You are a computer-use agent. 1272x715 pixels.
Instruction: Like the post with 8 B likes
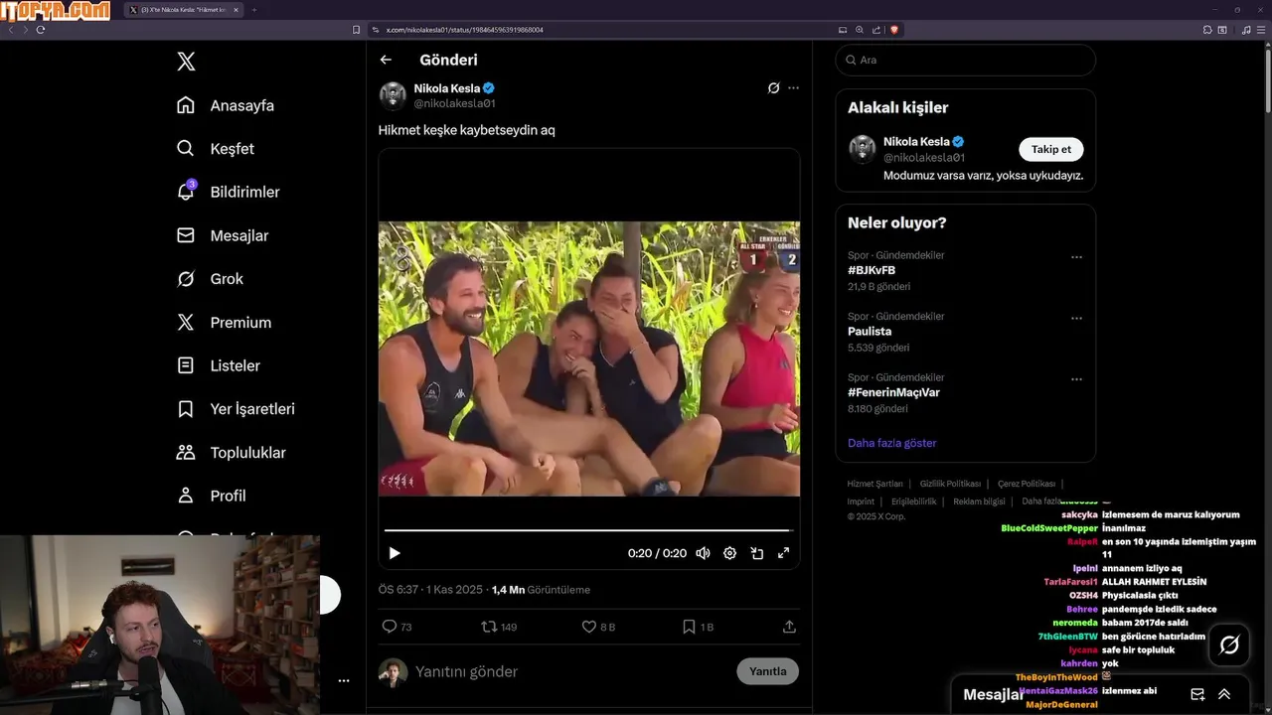click(x=598, y=627)
